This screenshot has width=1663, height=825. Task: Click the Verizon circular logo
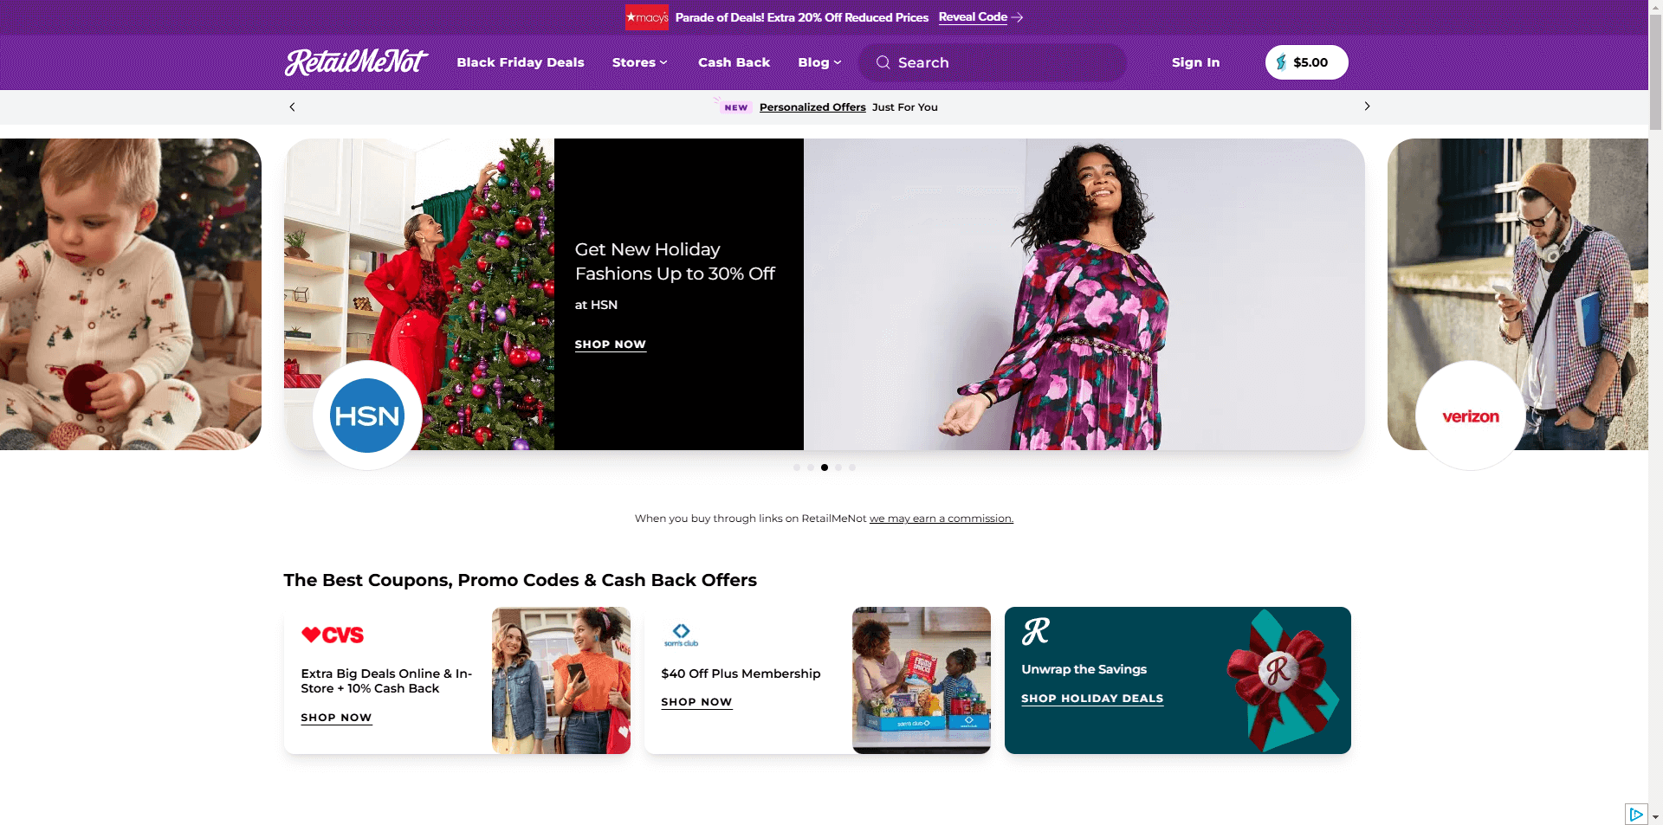(x=1470, y=416)
